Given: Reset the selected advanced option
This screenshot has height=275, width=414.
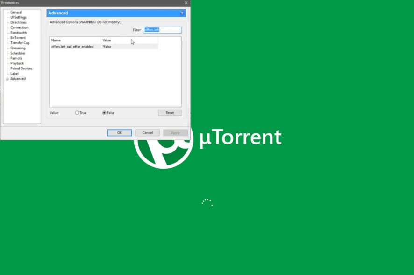Looking at the screenshot, I should coord(170,112).
